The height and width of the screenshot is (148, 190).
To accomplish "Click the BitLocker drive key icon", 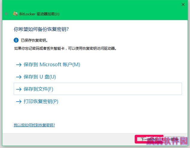I will pyautogui.click(x=16, y=14).
